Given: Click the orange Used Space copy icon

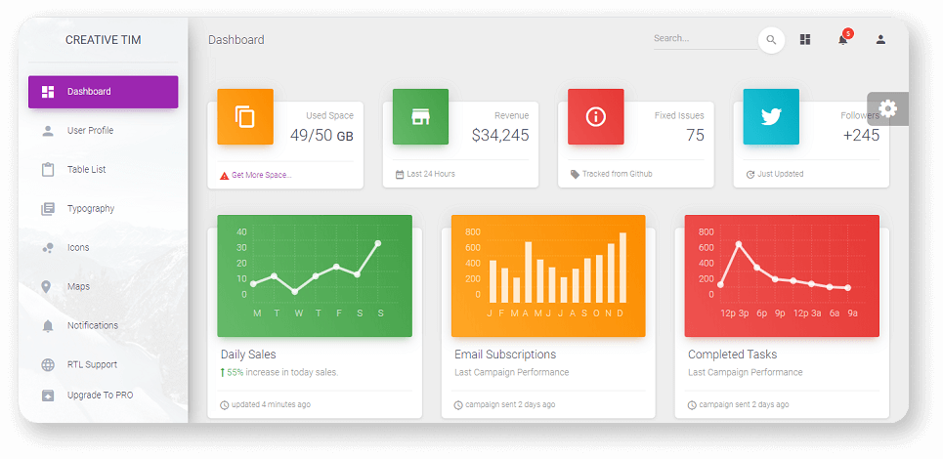Looking at the screenshot, I should pyautogui.click(x=244, y=116).
